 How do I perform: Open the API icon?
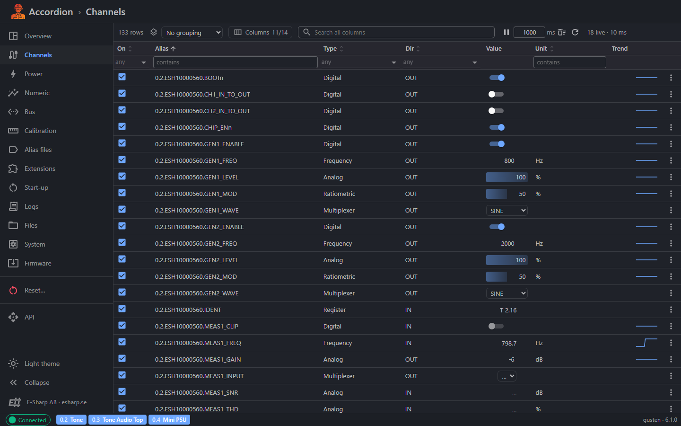coord(13,317)
